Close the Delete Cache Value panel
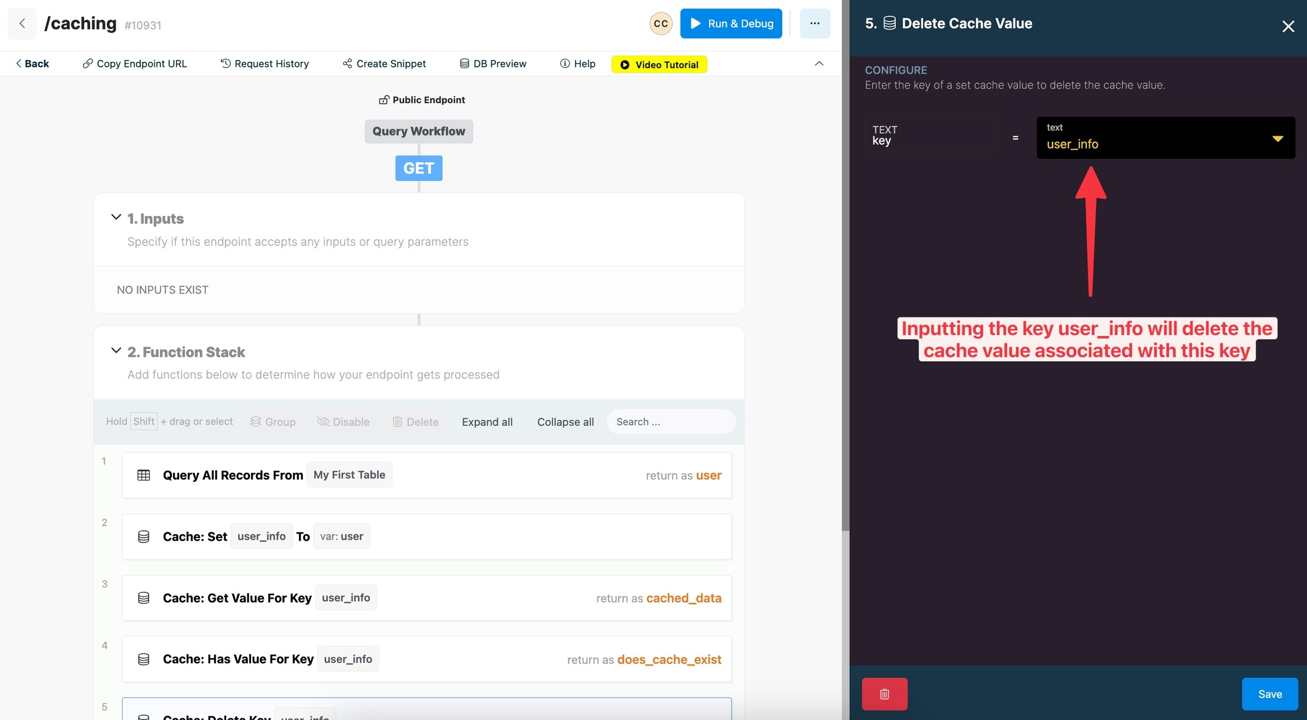Viewport: 1307px width, 720px height. point(1288,26)
